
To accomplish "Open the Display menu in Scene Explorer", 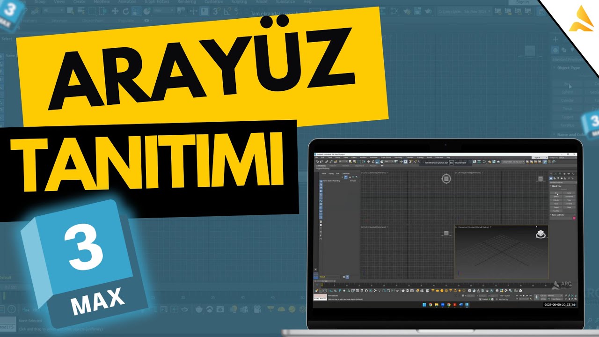I will click(x=331, y=174).
